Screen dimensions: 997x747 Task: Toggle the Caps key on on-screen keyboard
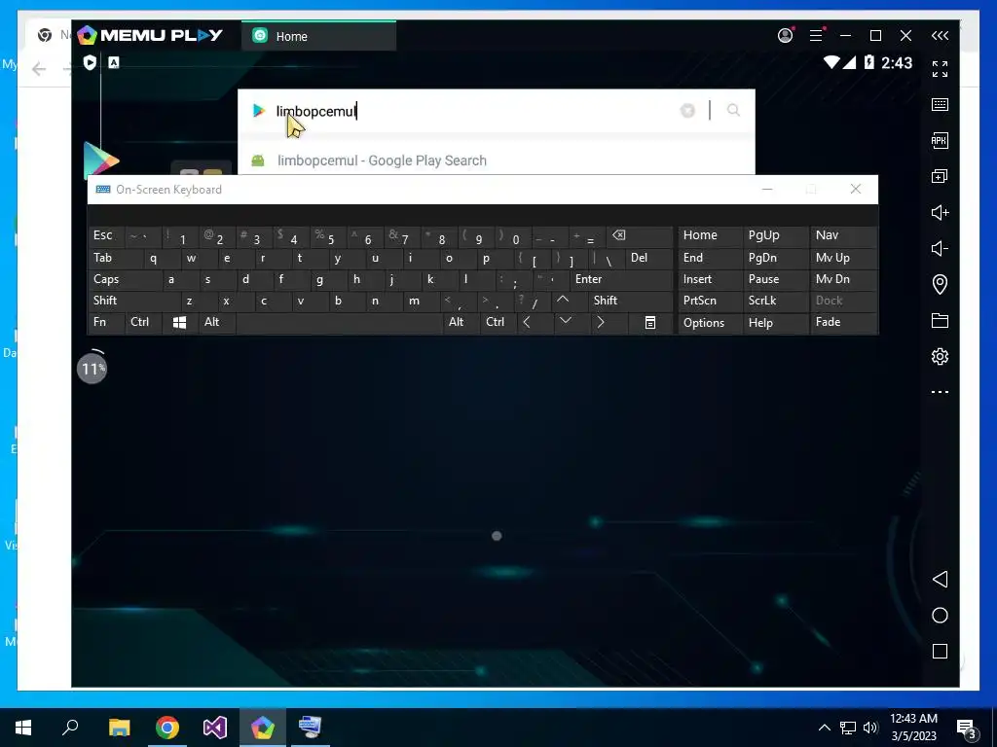tap(125, 279)
